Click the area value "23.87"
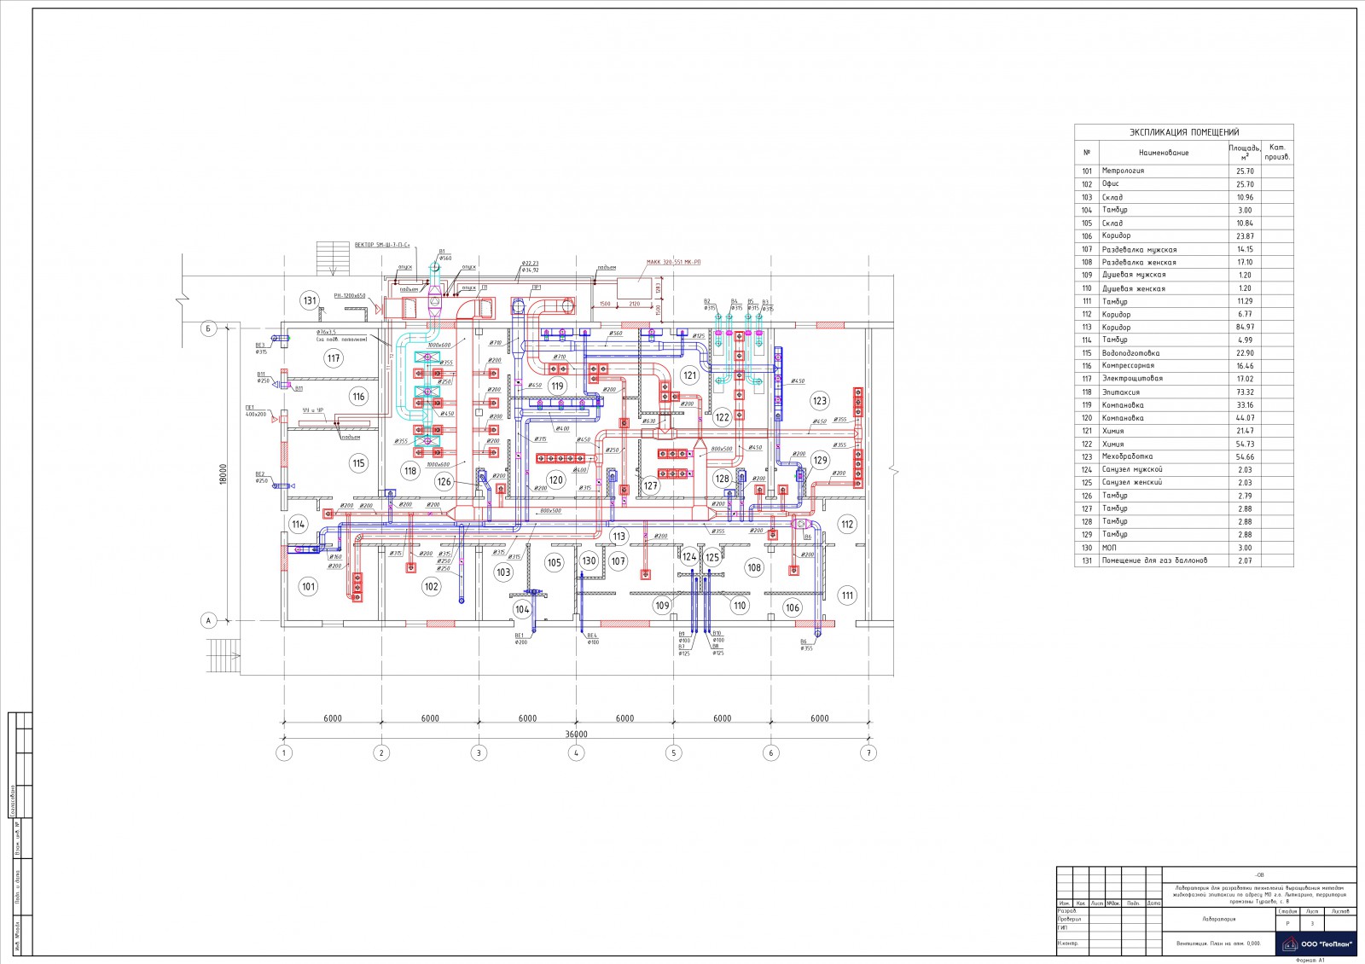This screenshot has height=964, width=1365. 1245,235
